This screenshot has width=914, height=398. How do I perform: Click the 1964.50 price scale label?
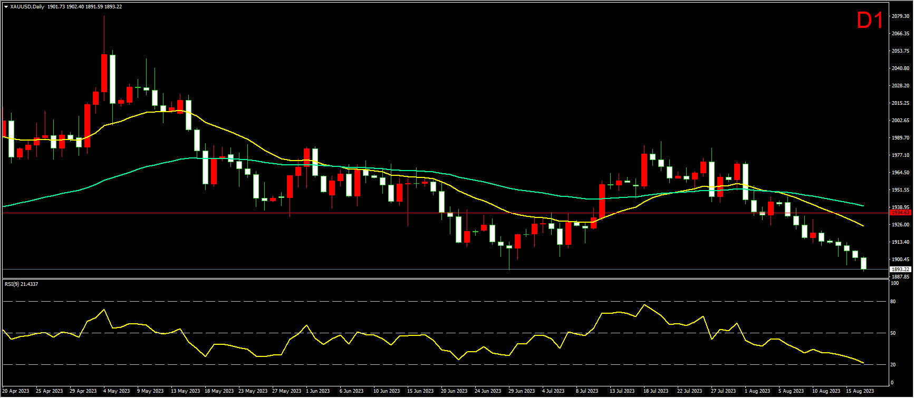coord(900,173)
